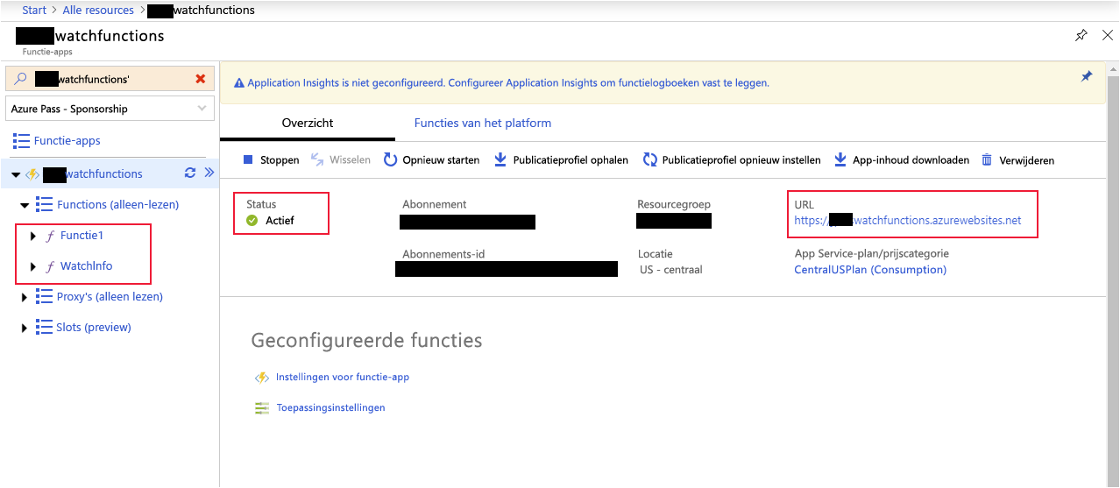Click Publicatieprofiel opnieuw instellen
1120x488 pixels.
coord(732,160)
